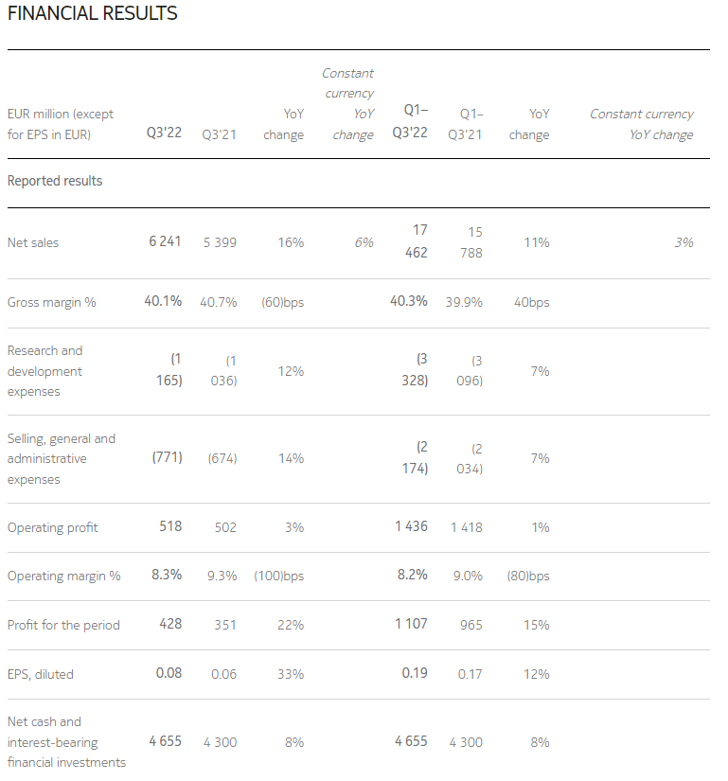Viewport: 728px width, 781px height.
Task: Select the EPS, diluted row label
Action: tap(41, 674)
